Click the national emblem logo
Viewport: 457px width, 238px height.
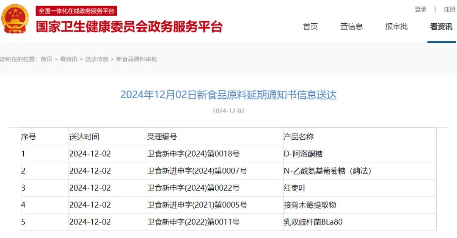point(15,19)
